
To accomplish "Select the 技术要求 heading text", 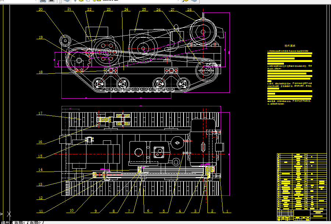I will click(290, 46).
